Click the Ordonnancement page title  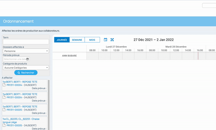(18, 21)
